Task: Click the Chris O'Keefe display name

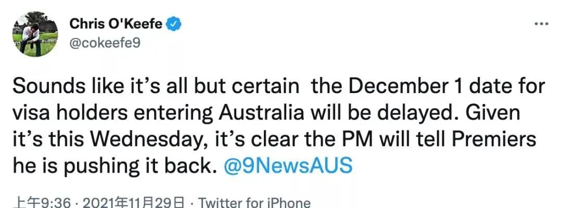Action: (116, 24)
